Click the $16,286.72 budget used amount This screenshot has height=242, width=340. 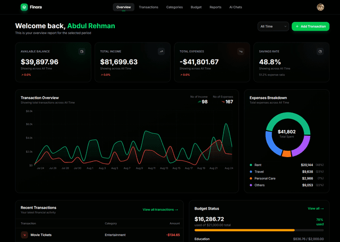pyautogui.click(x=209, y=219)
